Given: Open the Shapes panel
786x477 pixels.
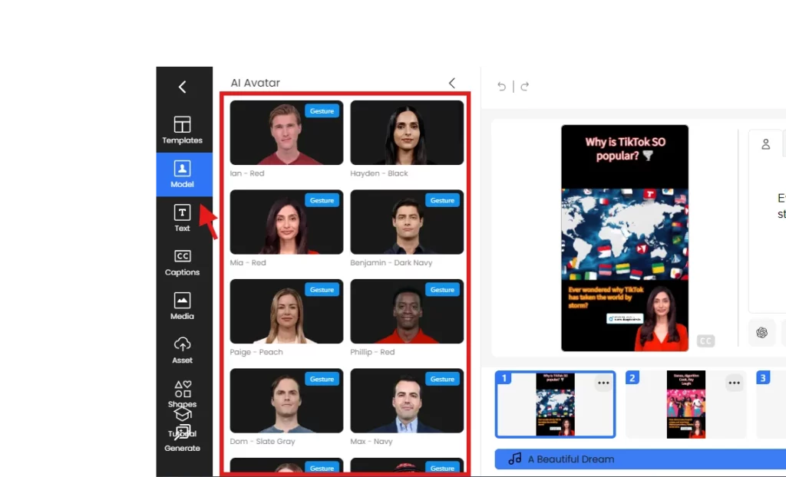Looking at the screenshot, I should [x=182, y=394].
